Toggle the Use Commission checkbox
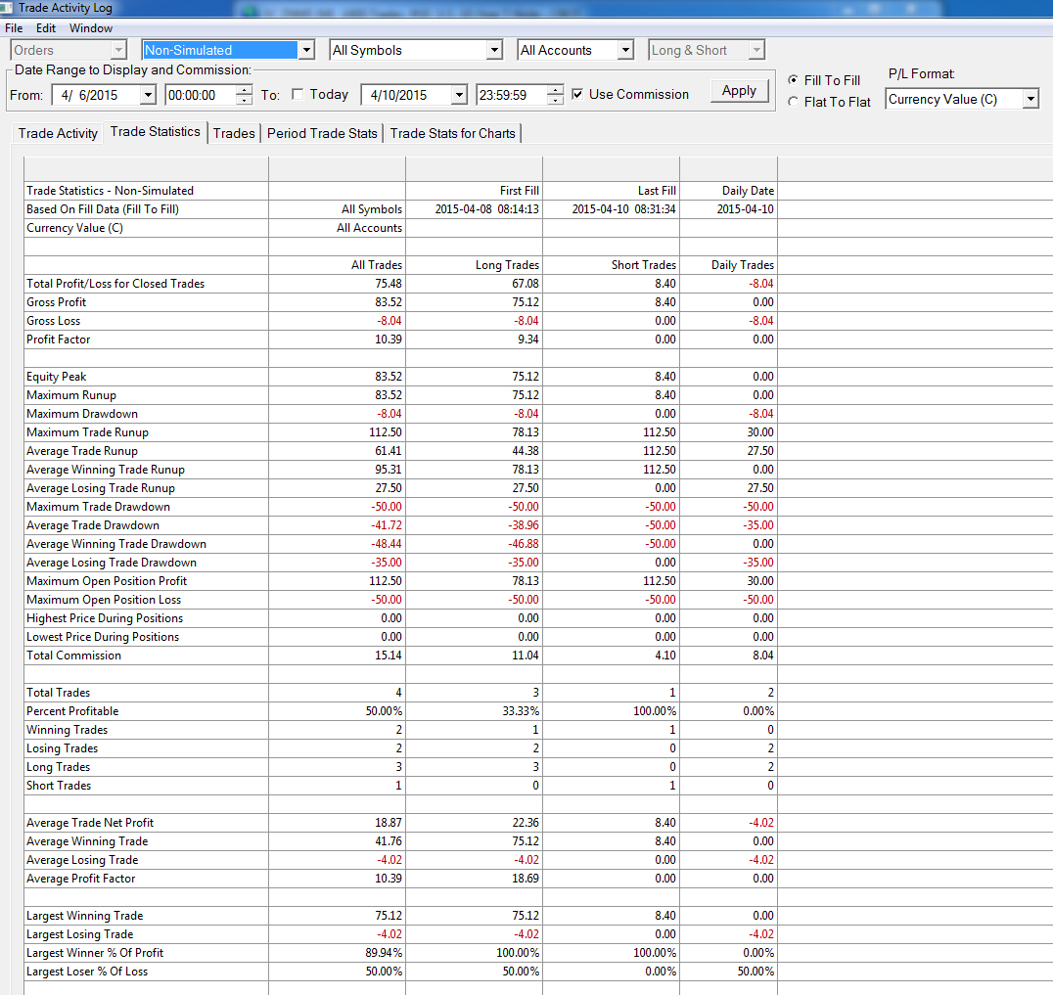 click(x=576, y=94)
